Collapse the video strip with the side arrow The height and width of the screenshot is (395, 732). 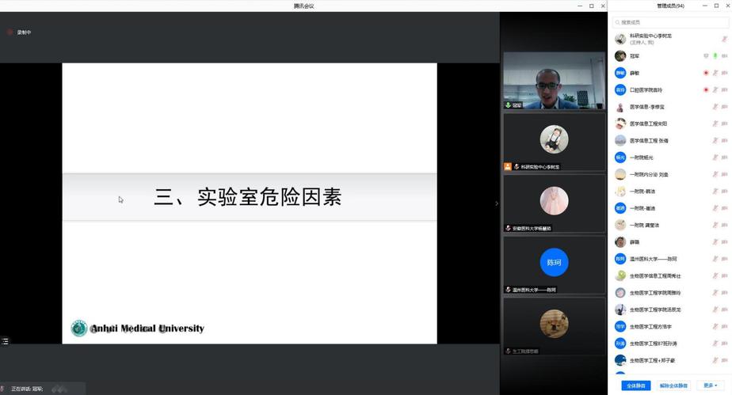pyautogui.click(x=497, y=203)
